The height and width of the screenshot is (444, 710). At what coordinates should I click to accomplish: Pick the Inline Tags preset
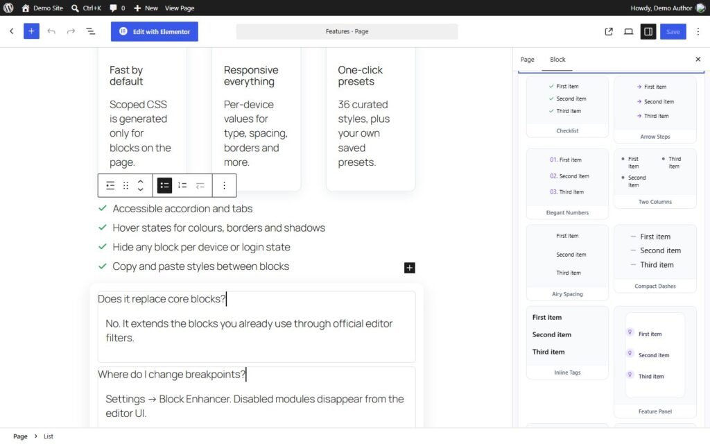567,343
